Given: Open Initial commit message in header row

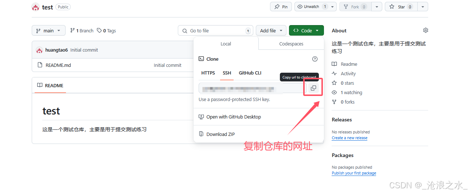Looking at the screenshot, I should 84,50.
